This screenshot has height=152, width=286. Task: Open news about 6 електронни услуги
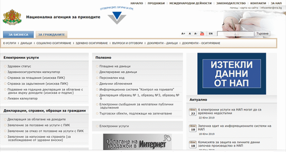click(x=230, y=111)
